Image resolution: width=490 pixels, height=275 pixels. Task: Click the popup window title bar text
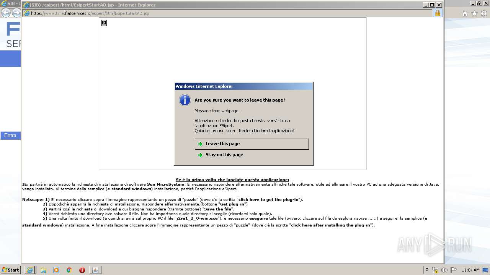point(93,5)
